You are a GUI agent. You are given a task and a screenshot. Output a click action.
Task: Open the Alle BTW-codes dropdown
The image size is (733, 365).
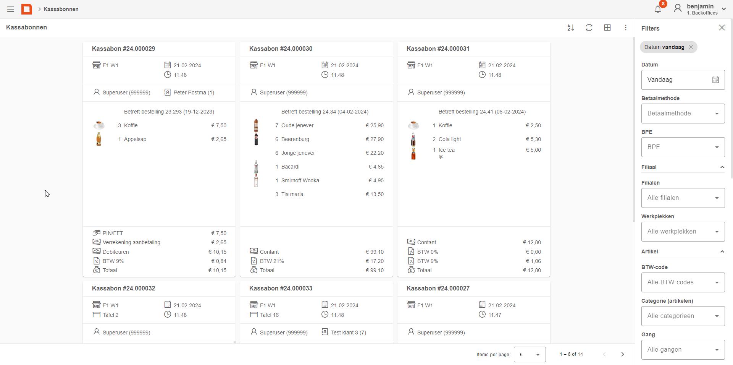(683, 282)
